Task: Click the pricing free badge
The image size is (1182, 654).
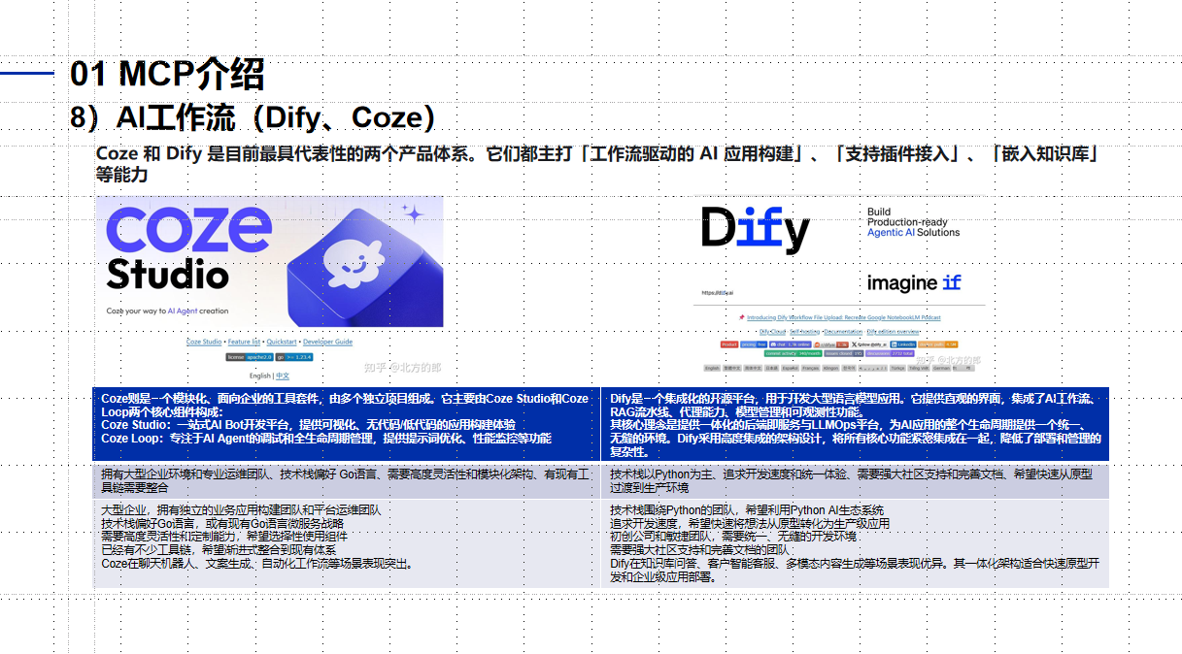Action: 754,344
